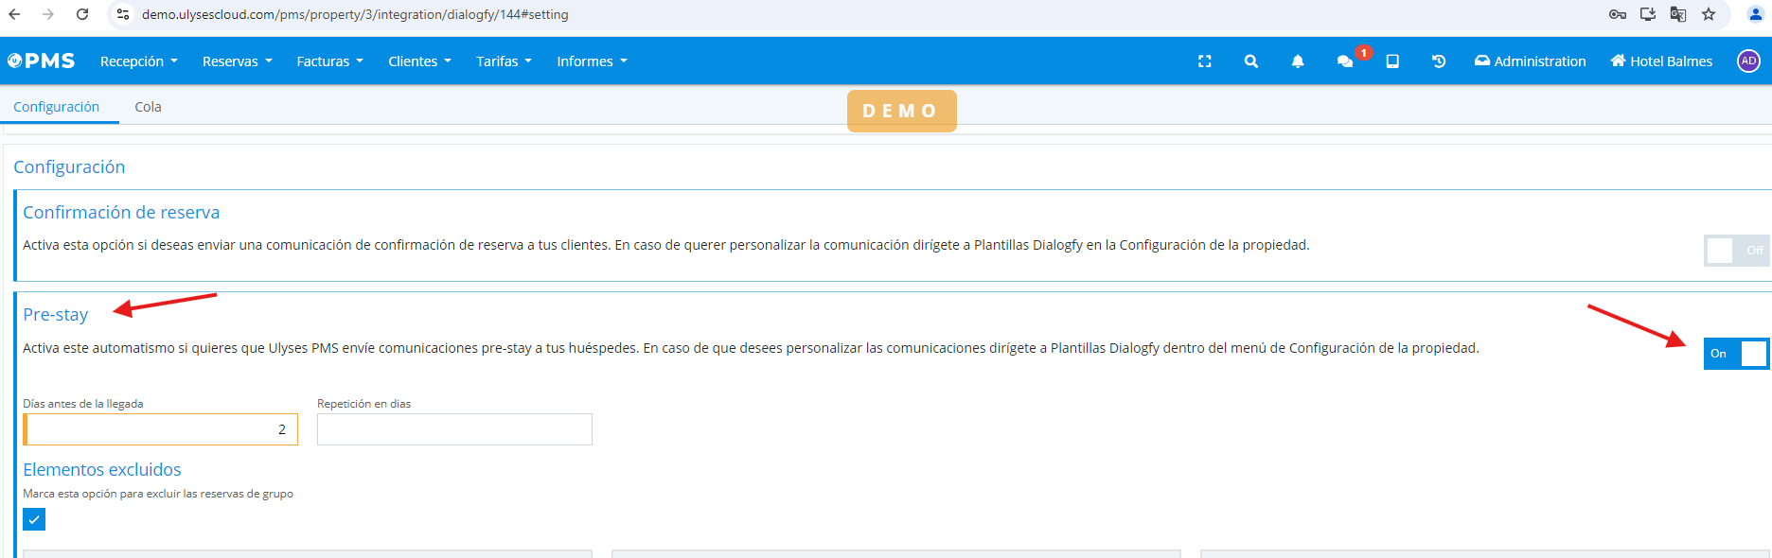Image resolution: width=1772 pixels, height=558 pixels.
Task: Enable the Confirmación de reserva toggle
Action: tap(1736, 251)
